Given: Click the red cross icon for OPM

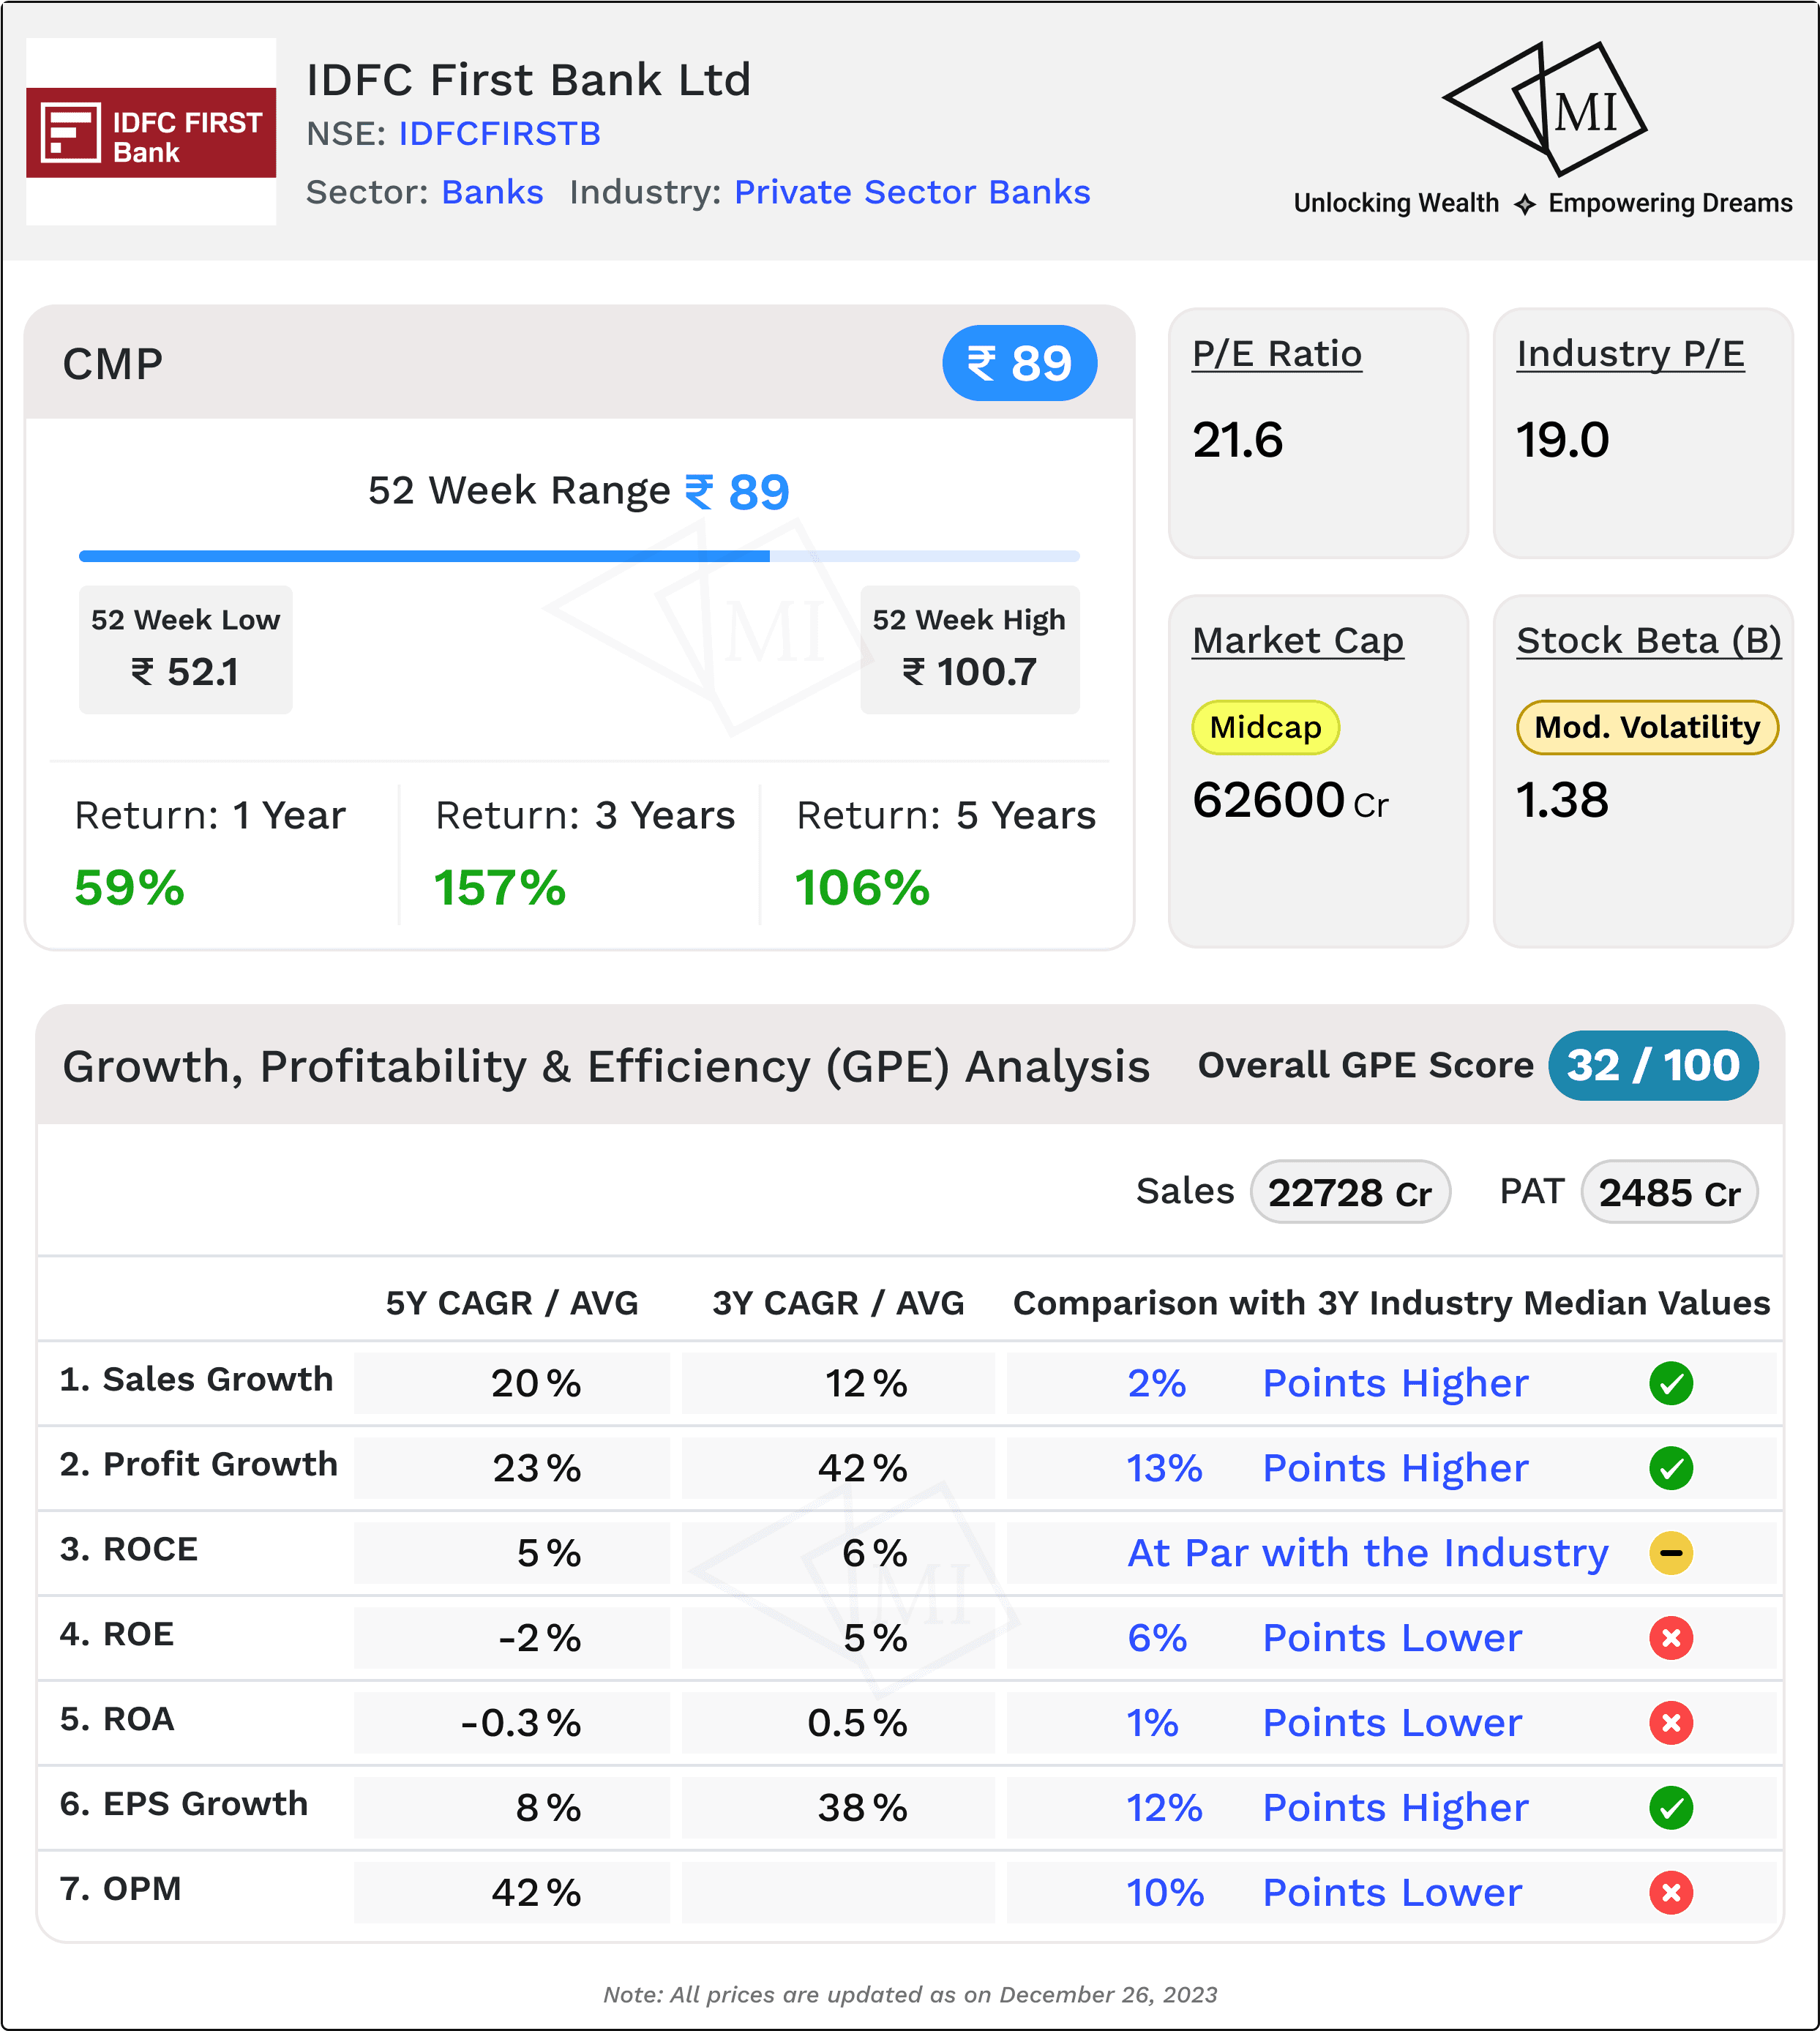Looking at the screenshot, I should coord(1670,1893).
